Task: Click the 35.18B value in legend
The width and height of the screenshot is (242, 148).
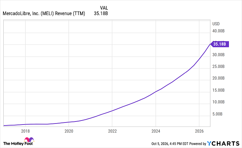Action: point(101,13)
